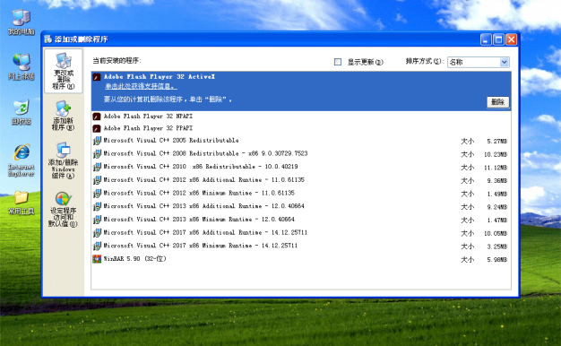
Task: Click the Adobe Flash Player 32 ActiveX icon
Action: coord(97,77)
